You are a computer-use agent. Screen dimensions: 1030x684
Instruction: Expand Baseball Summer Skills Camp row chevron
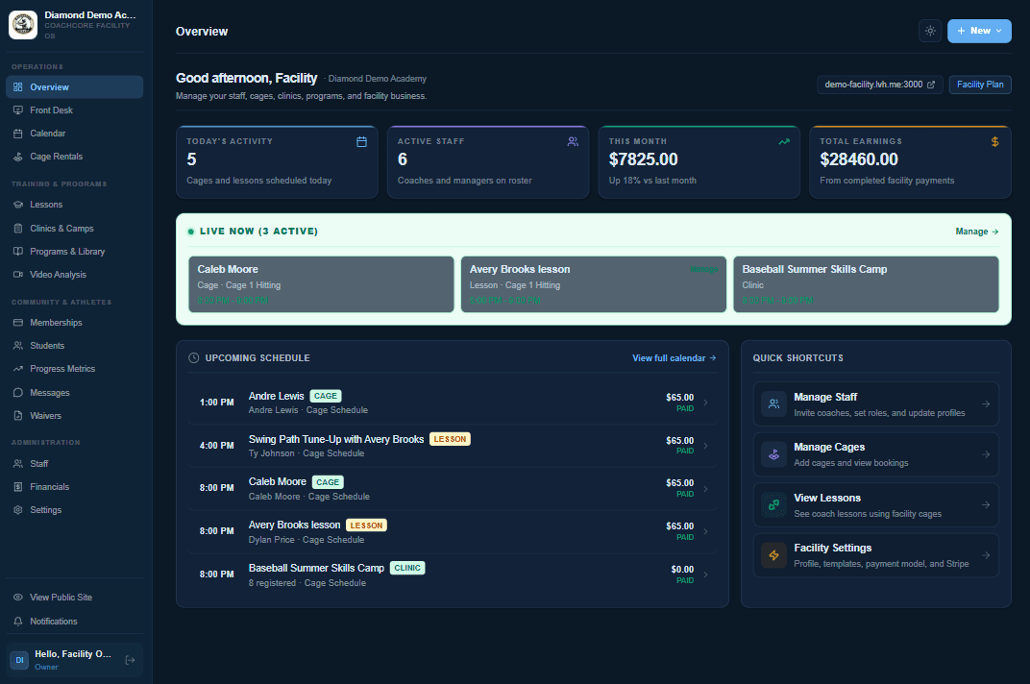[x=705, y=574]
